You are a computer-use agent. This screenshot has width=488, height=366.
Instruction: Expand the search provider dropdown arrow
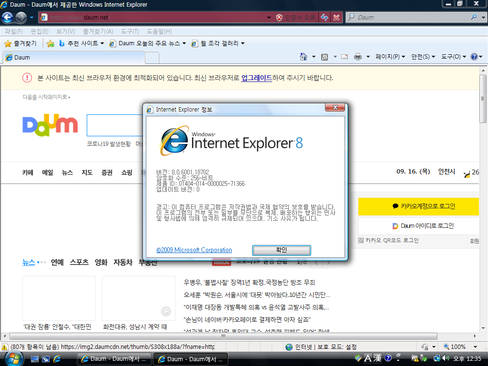[483, 18]
